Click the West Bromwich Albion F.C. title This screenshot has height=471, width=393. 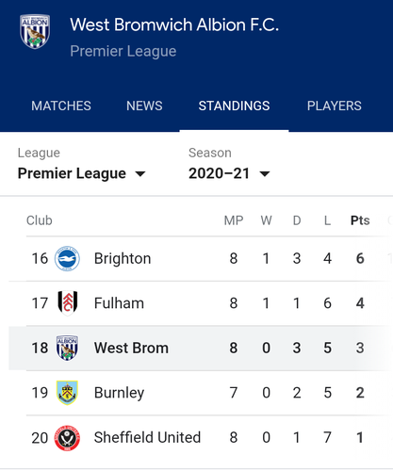[x=174, y=24]
